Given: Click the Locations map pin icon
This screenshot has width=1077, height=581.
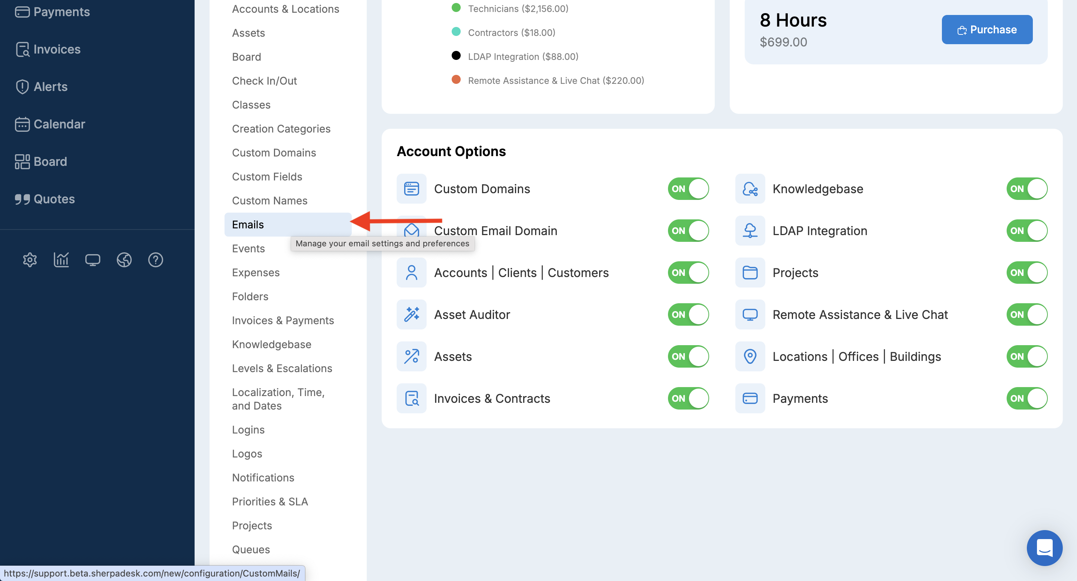Looking at the screenshot, I should pyautogui.click(x=750, y=356).
